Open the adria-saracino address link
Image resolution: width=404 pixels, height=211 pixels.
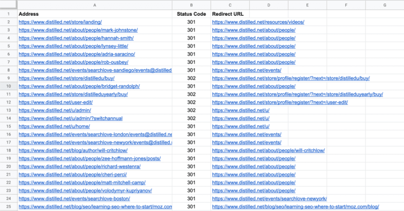pos(77,54)
